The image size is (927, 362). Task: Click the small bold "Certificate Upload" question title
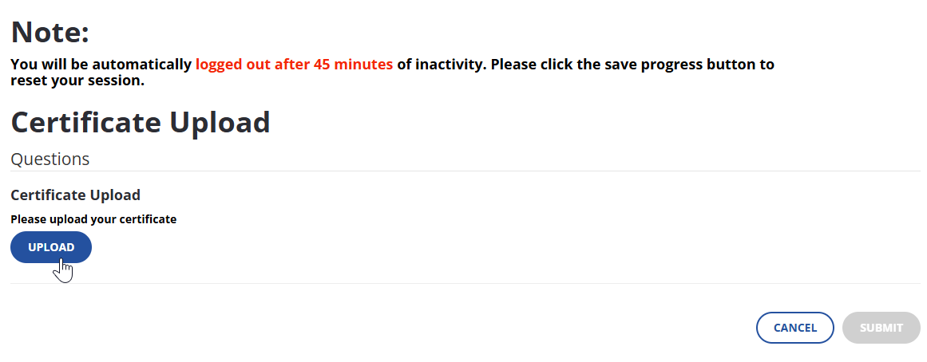point(75,195)
